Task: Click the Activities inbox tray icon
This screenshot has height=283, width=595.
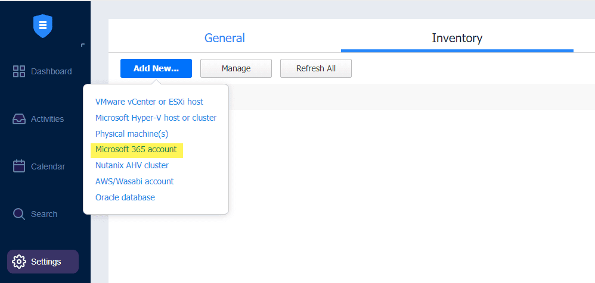Action: [19, 119]
